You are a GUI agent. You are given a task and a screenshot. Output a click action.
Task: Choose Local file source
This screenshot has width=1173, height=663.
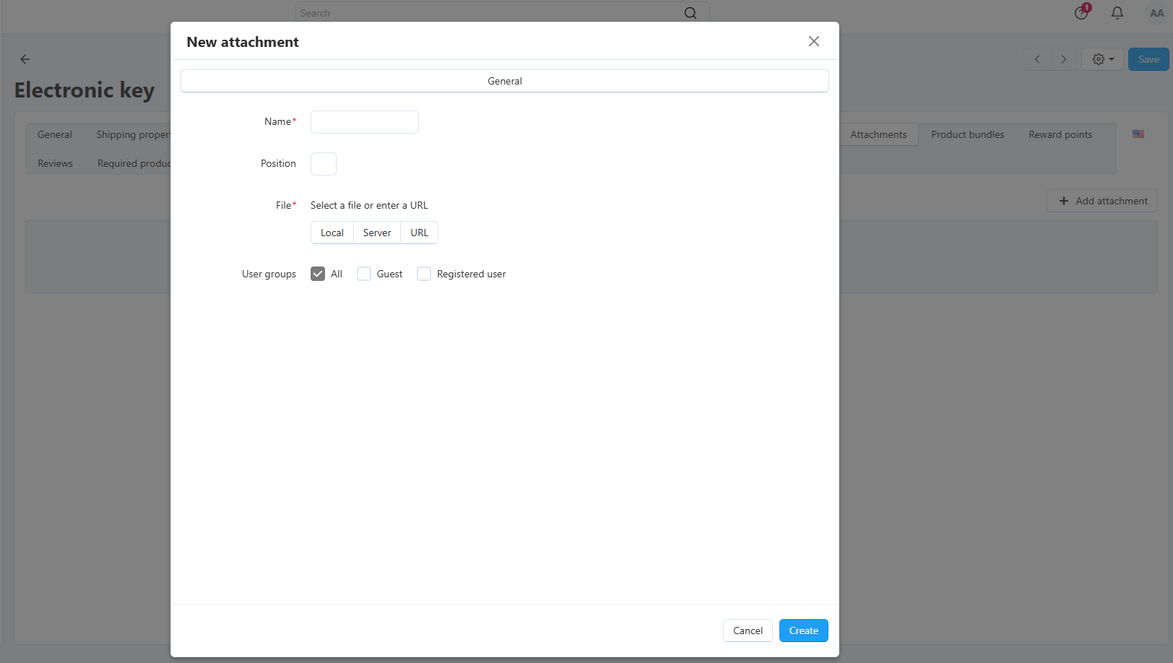pyautogui.click(x=332, y=233)
